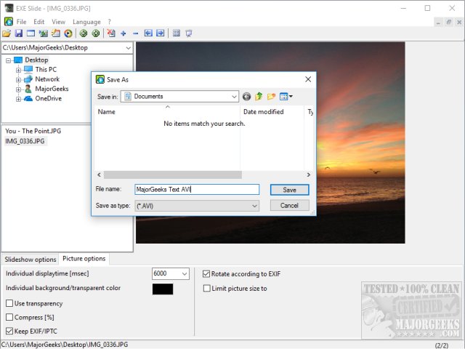Click the grid with star toolbar icon
Viewport: 465px width, 349px height.
coord(56,33)
